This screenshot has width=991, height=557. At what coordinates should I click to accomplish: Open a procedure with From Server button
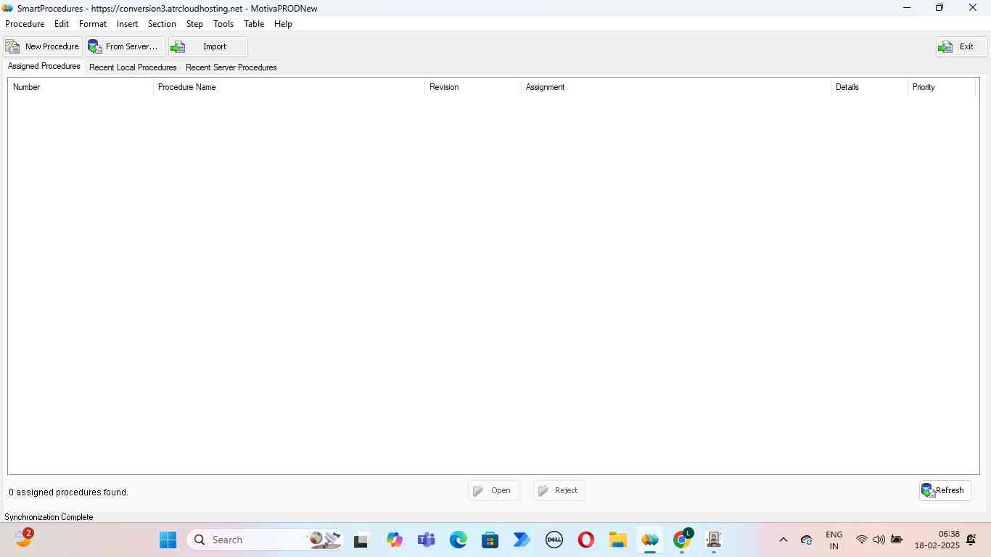click(126, 46)
